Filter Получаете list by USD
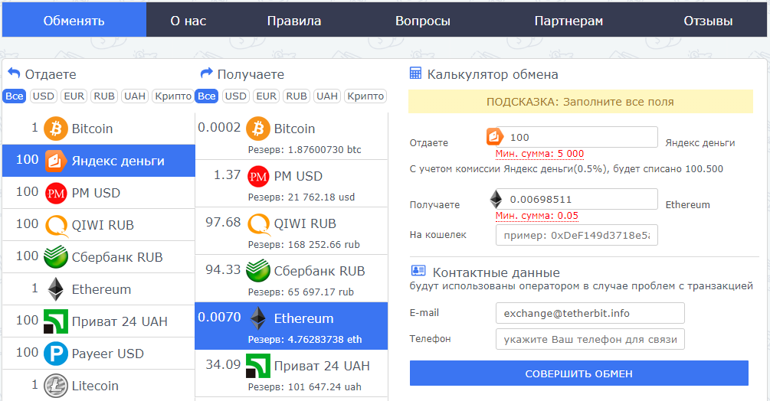 point(236,96)
